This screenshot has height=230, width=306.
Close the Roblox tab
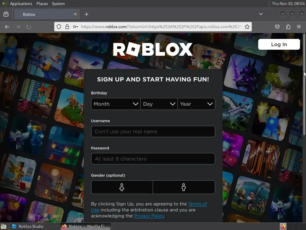pyautogui.click(x=75, y=14)
